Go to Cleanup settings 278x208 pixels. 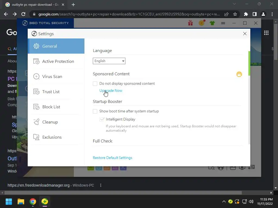(56, 122)
